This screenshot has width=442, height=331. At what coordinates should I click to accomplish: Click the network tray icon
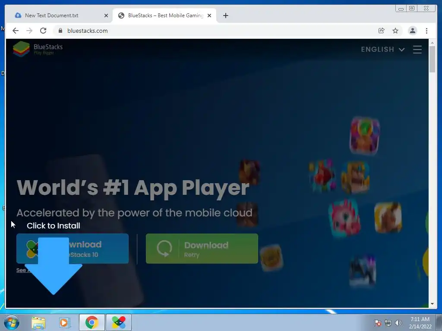pyautogui.click(x=388, y=323)
